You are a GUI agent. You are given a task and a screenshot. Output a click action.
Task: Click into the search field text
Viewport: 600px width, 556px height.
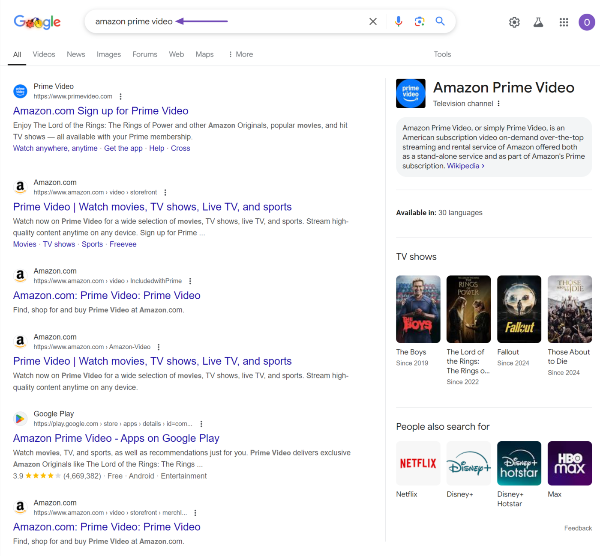(x=134, y=21)
